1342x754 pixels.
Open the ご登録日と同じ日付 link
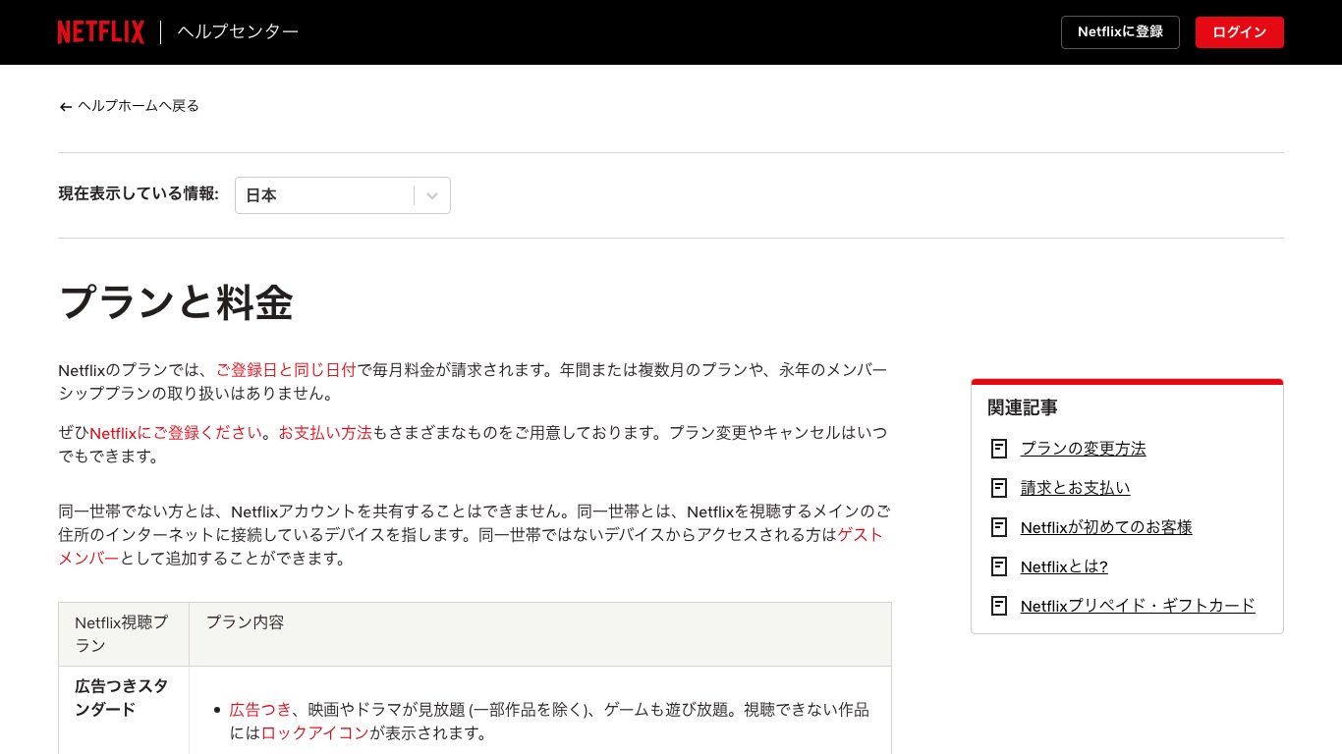click(x=286, y=370)
